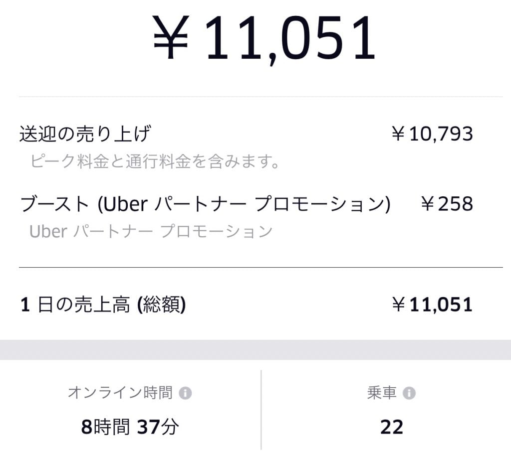Image resolution: width=511 pixels, height=451 pixels.
Task: Tap the yen symbol of the large total
Action: point(171,39)
